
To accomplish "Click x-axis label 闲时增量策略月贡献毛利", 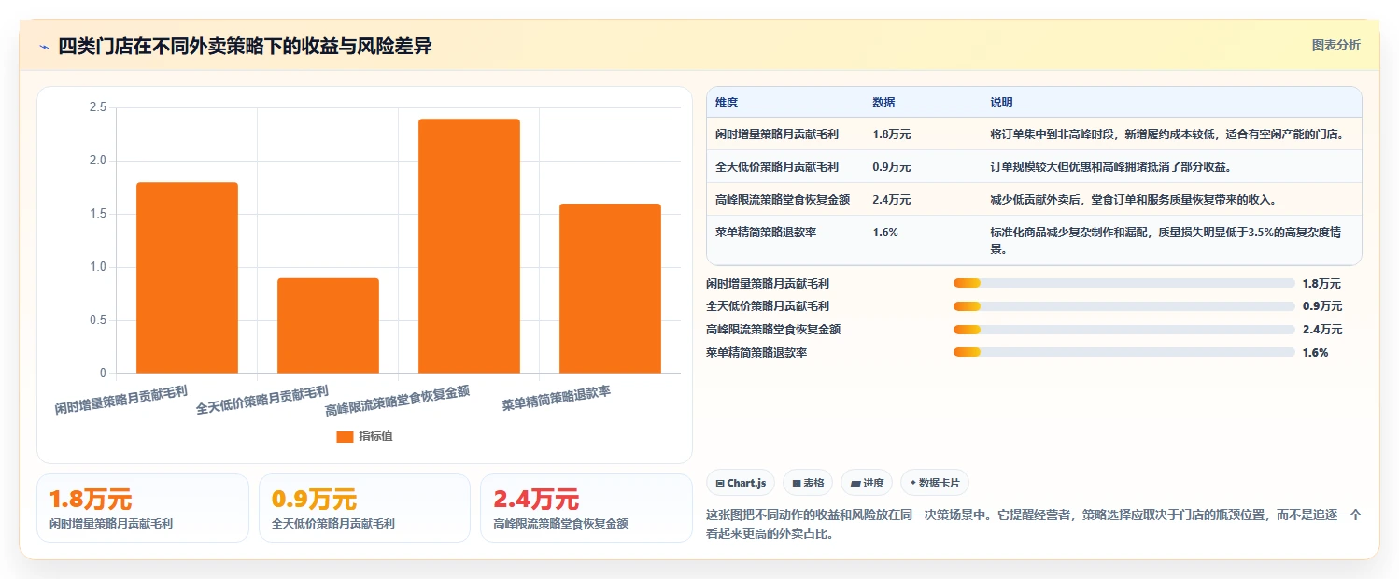I will [x=121, y=400].
